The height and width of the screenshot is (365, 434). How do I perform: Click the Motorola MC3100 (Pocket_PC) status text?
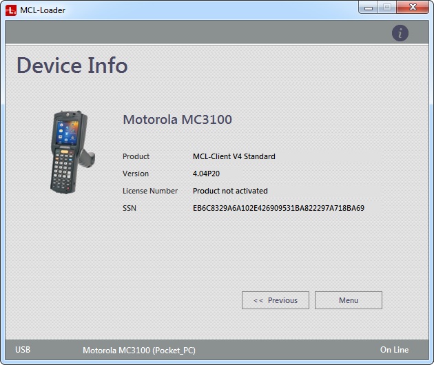[x=139, y=351]
